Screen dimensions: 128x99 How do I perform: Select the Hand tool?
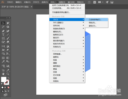(x=3, y=74)
